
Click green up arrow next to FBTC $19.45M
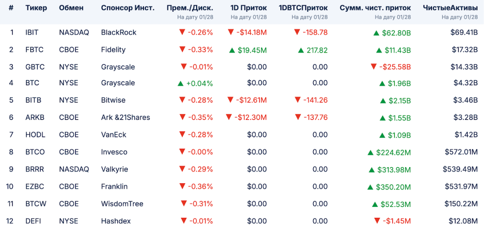pos(232,50)
